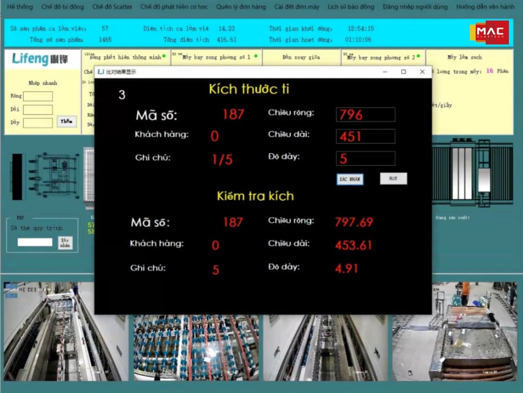The width and height of the screenshot is (523, 393).
Task: Focus the Rộng quick-entry field
Action: click(x=38, y=97)
